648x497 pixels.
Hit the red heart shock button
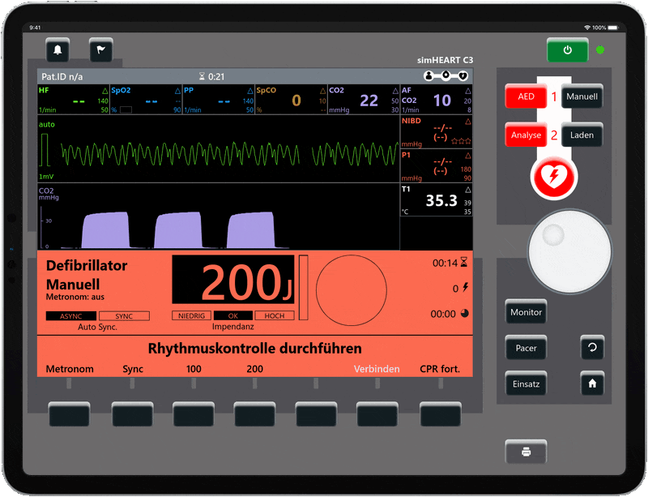click(x=554, y=177)
